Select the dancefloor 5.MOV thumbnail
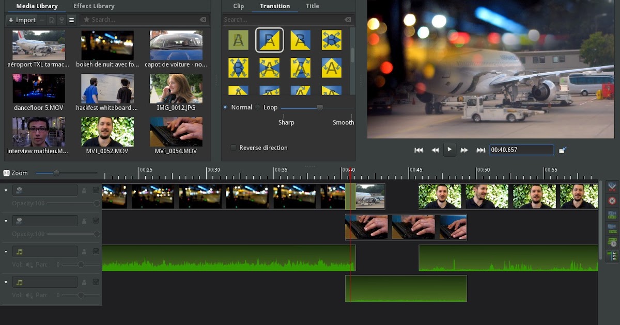Viewport: 620px width, 325px height. click(39, 89)
